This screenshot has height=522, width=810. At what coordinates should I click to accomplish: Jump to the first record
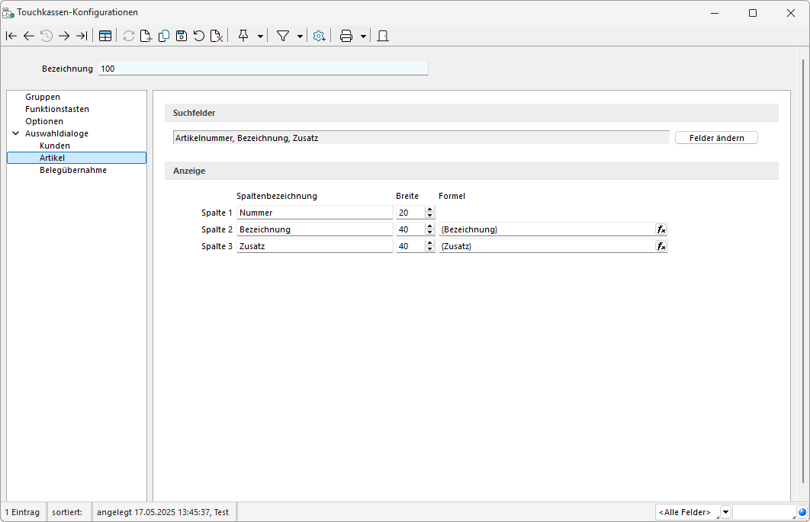11,36
